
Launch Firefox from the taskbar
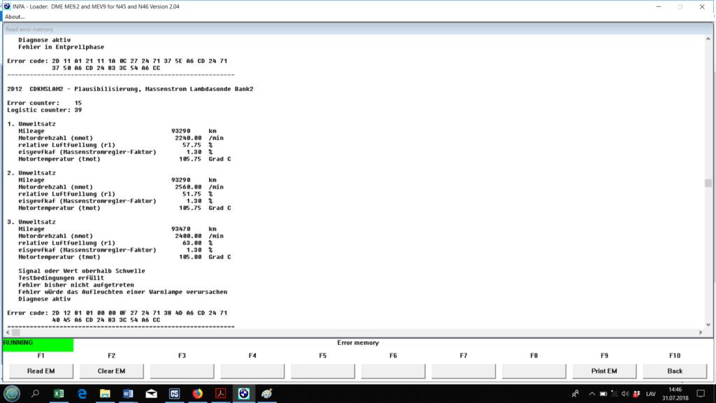pyautogui.click(x=196, y=393)
